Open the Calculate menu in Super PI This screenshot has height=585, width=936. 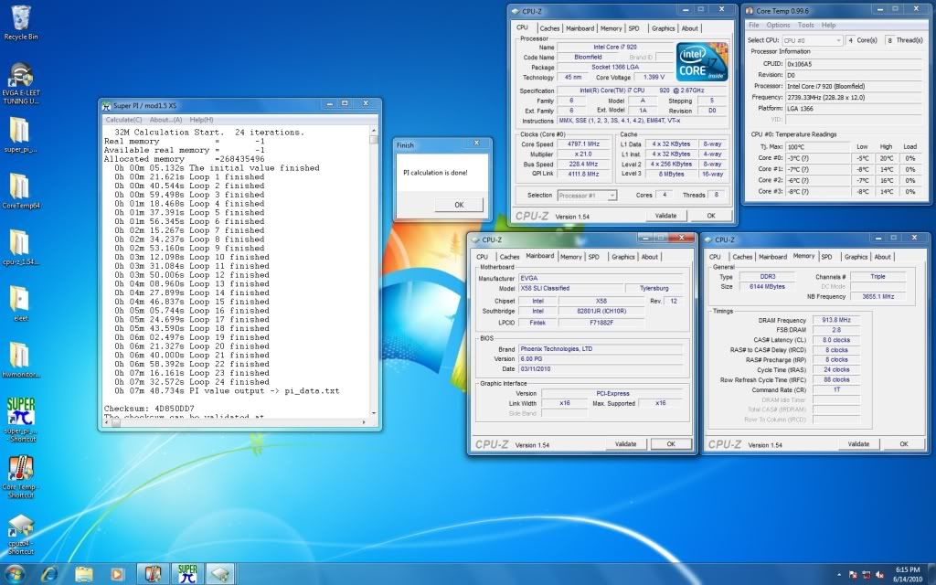(x=123, y=120)
